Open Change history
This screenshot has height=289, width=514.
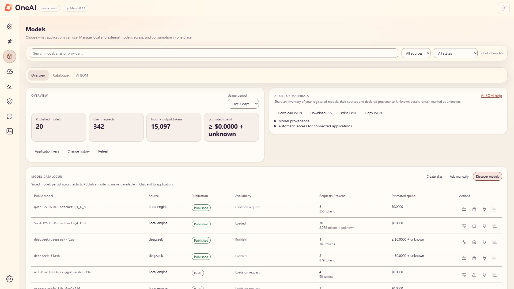point(78,151)
